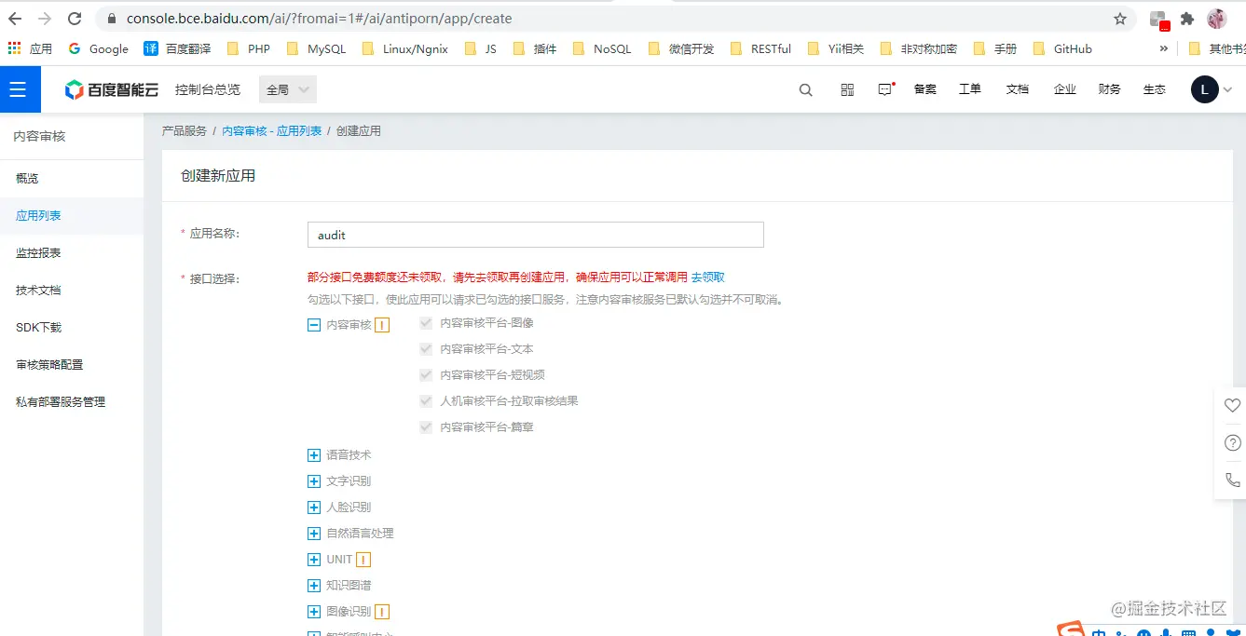The image size is (1246, 636).
Task: Show more bookmarks with double chevron
Action: coord(1163,48)
